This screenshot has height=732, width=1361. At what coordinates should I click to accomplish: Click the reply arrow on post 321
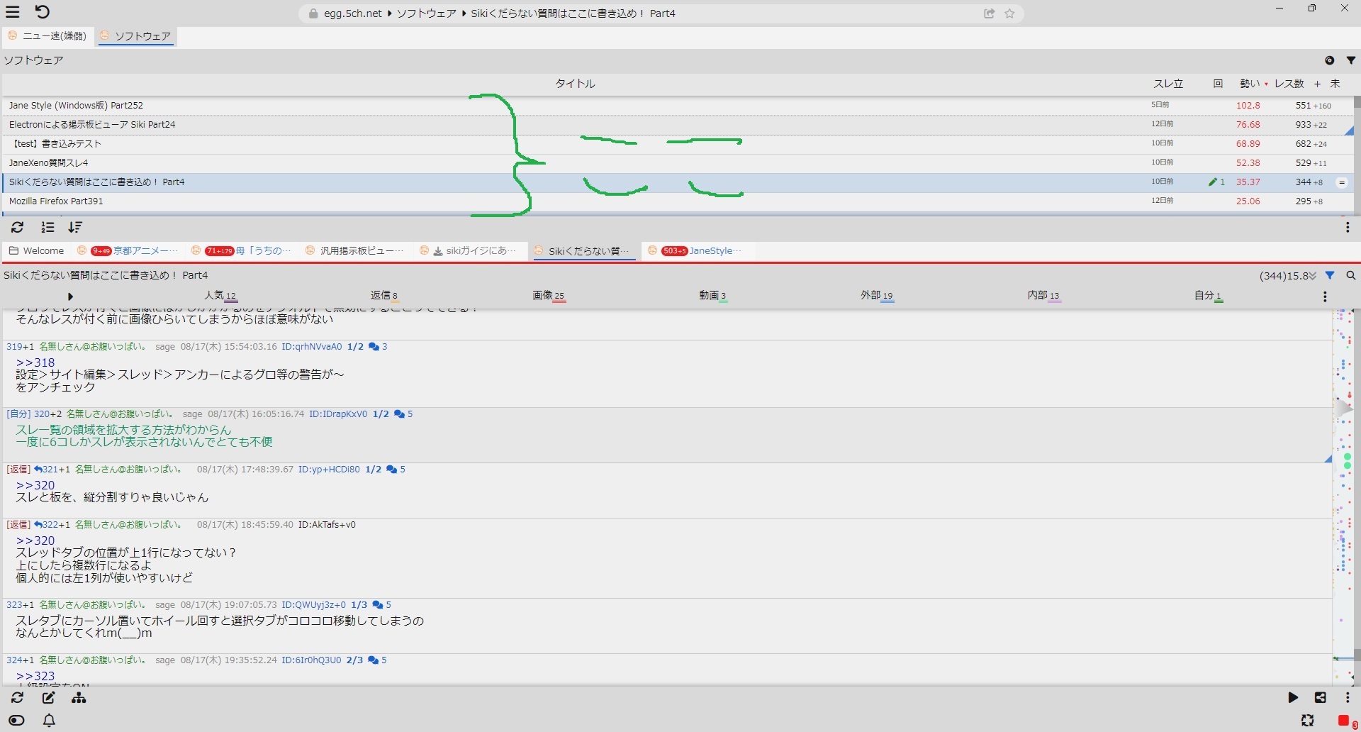[x=38, y=470]
